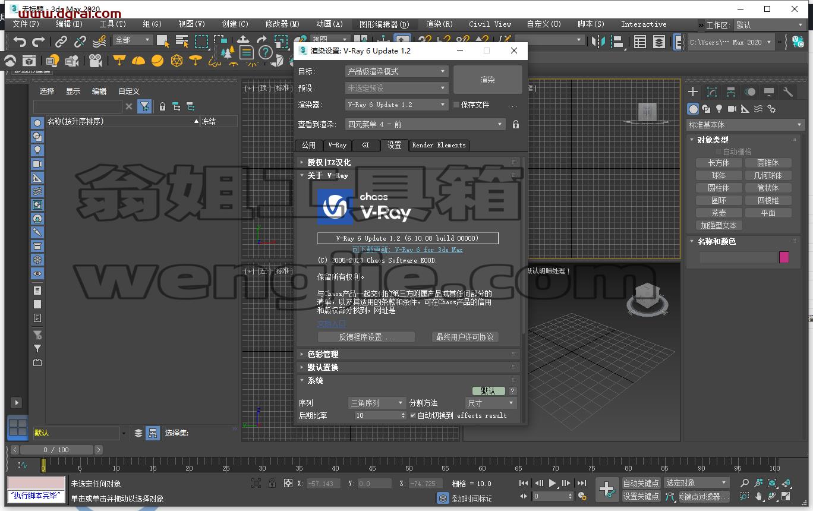Toggle Auto Key (自动关键点) mode
This screenshot has width=813, height=511.
641,483
